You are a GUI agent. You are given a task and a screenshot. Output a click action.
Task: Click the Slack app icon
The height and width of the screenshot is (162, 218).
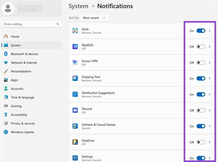click(x=75, y=30)
